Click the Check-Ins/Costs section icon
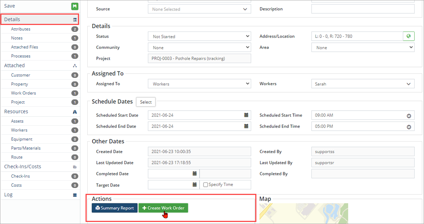 pos(75,167)
